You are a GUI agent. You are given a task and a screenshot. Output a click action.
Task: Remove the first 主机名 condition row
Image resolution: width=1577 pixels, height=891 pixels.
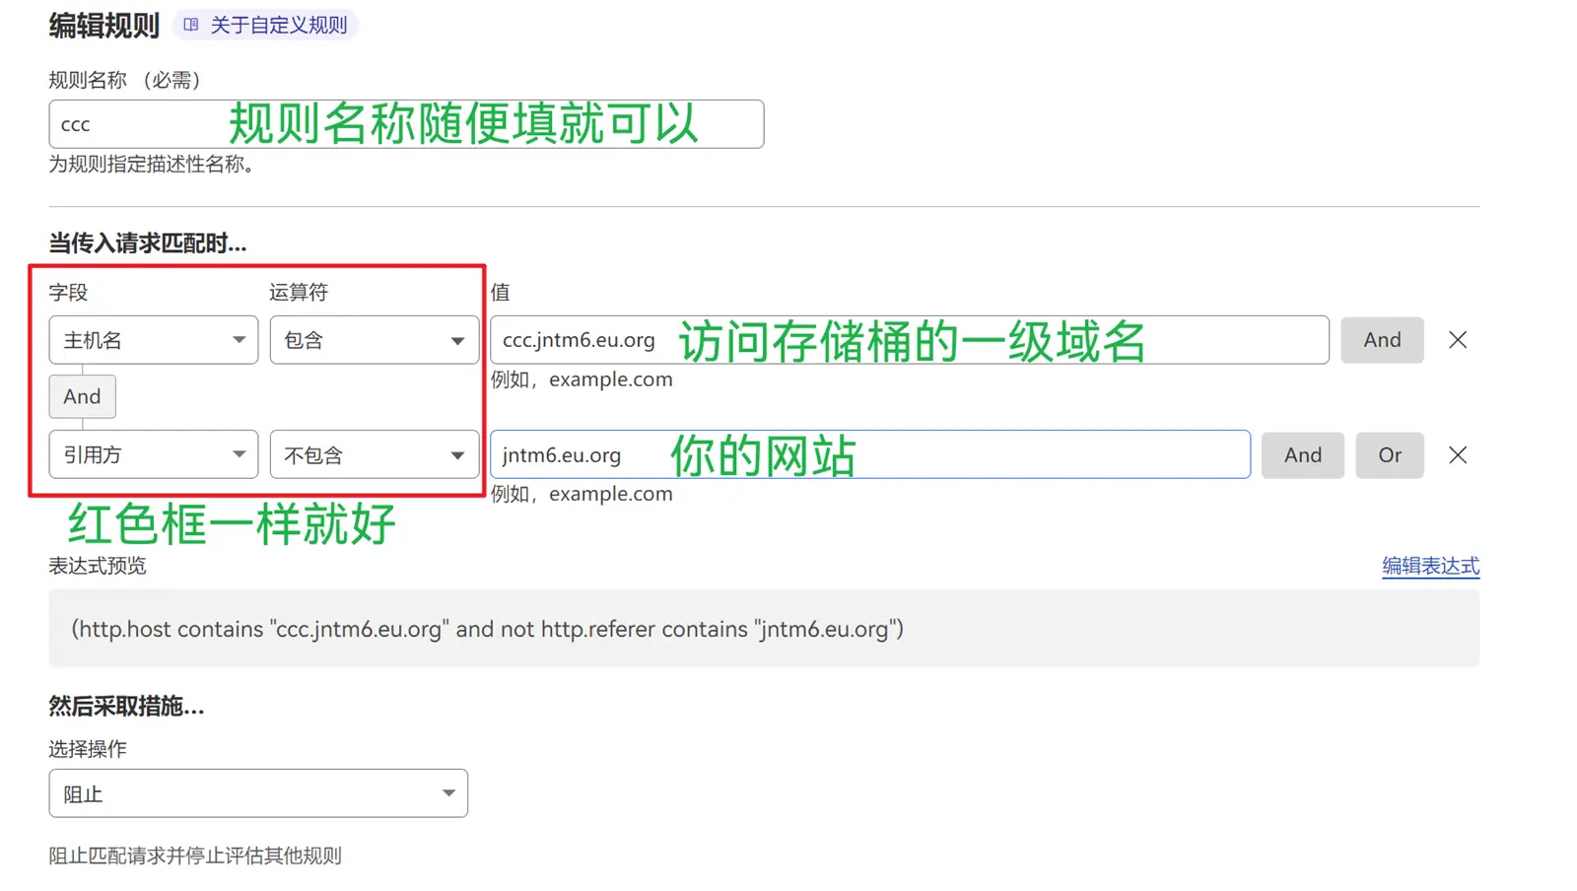[1457, 340]
